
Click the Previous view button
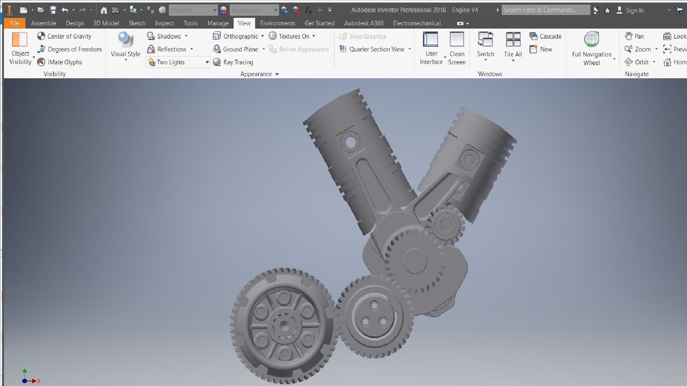tap(675, 49)
